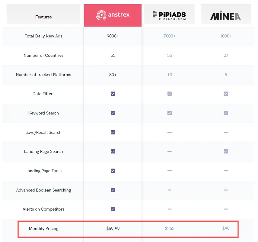Click PiPiADS dash for Landing Page Search
Viewport: 258px width, 242px height.
click(170, 151)
